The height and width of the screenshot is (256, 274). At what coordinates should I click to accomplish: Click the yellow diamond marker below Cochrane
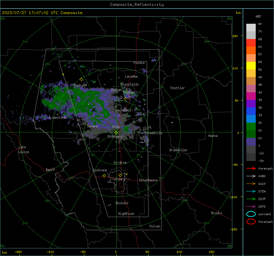click(x=104, y=176)
